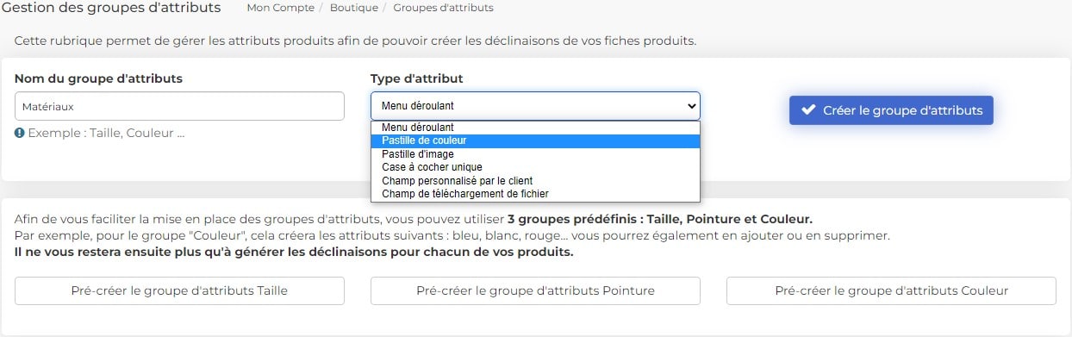
Task: Open the Type d'attribut dropdown arrow
Action: click(690, 106)
